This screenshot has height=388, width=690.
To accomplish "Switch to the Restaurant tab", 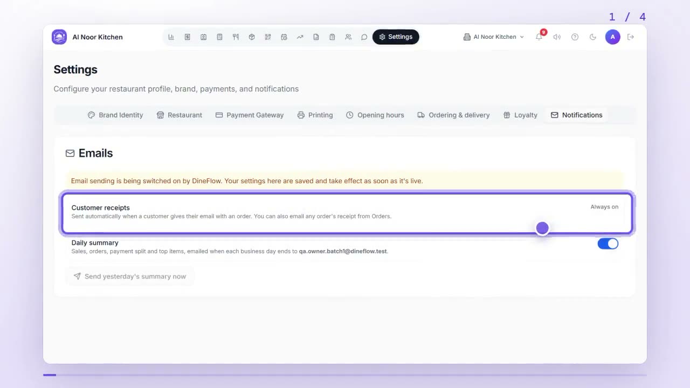I will click(180, 115).
